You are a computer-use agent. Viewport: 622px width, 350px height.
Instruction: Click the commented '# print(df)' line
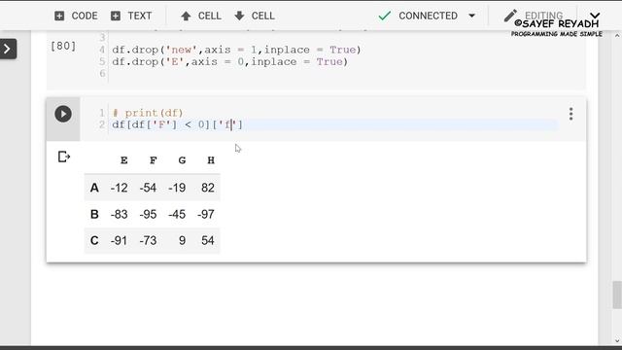pos(148,113)
